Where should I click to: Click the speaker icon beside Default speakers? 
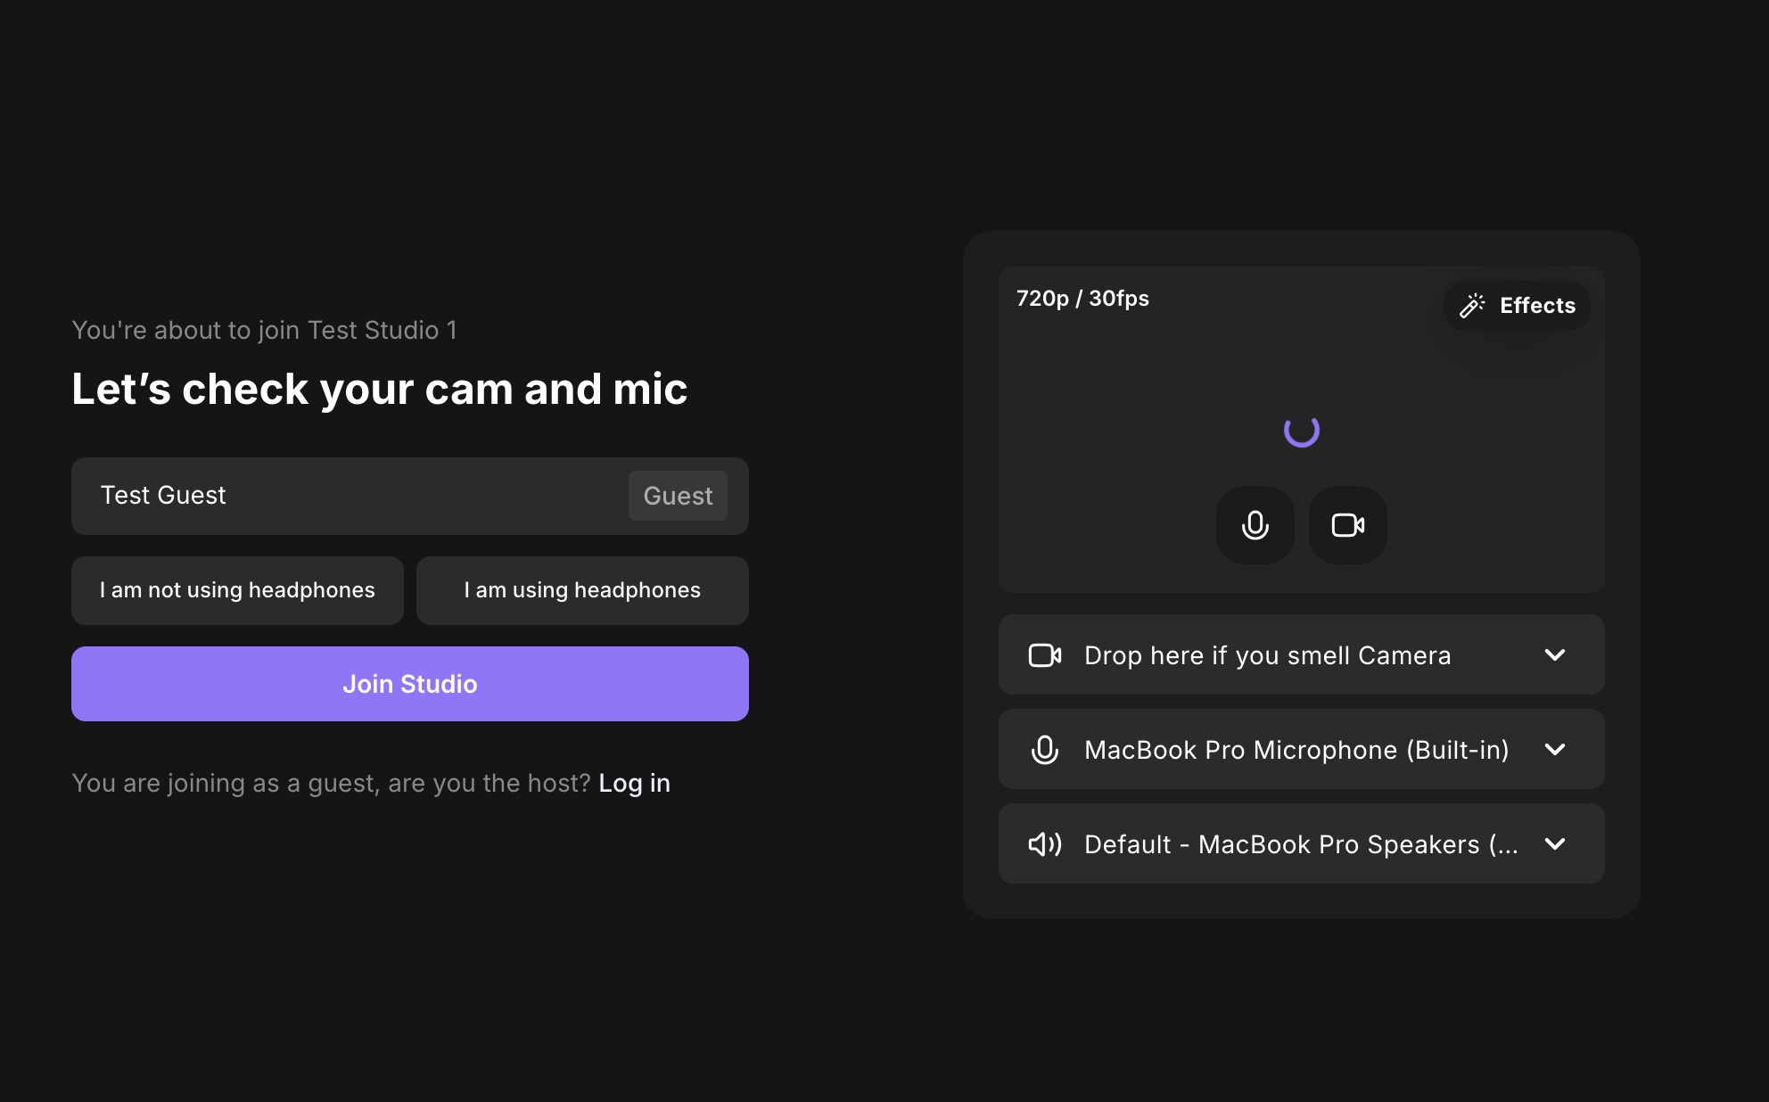pos(1045,844)
